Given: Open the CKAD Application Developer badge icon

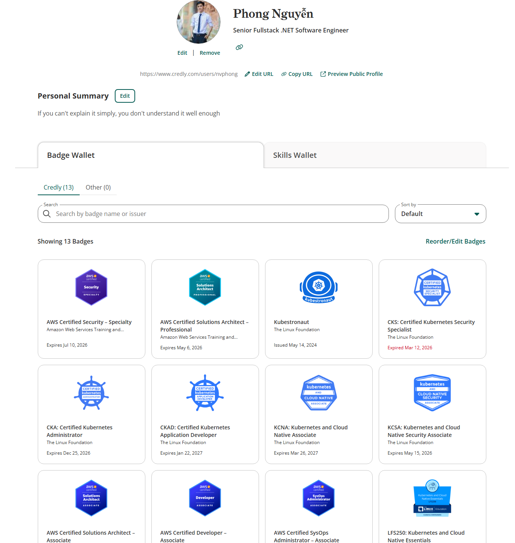Looking at the screenshot, I should 205,393.
